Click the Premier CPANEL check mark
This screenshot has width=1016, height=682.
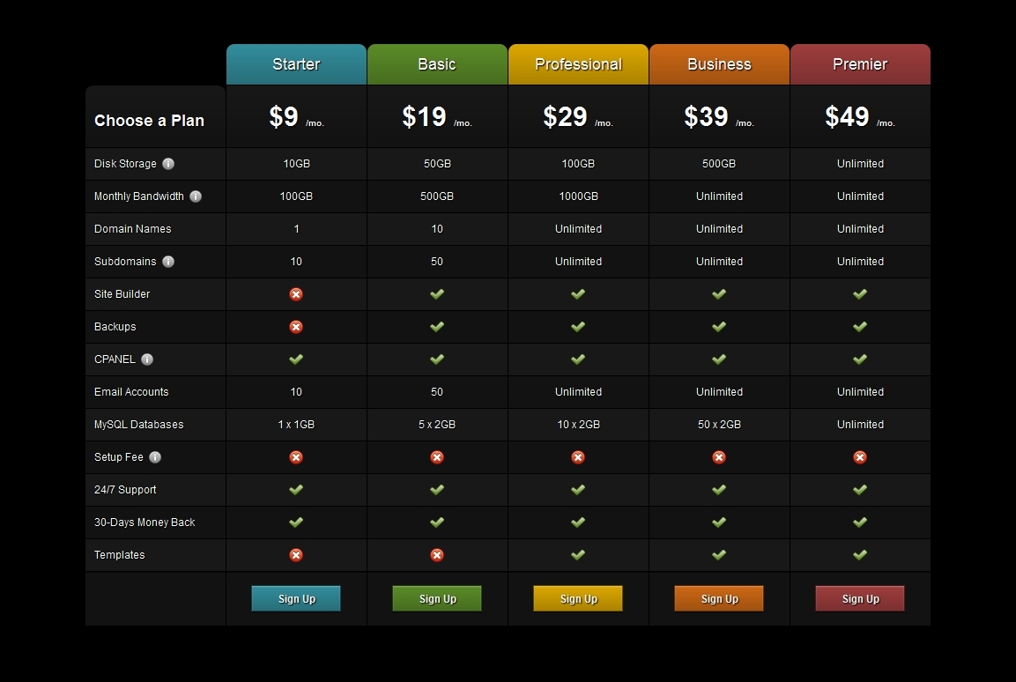(x=860, y=360)
